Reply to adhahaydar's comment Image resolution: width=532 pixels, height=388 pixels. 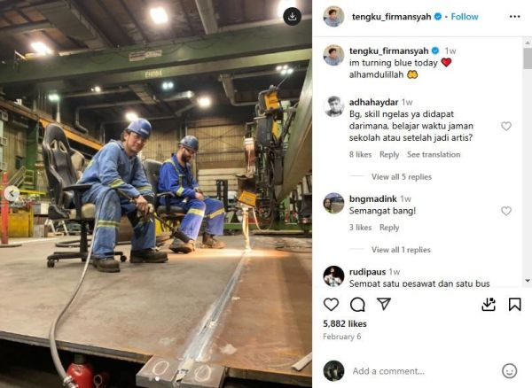(389, 154)
